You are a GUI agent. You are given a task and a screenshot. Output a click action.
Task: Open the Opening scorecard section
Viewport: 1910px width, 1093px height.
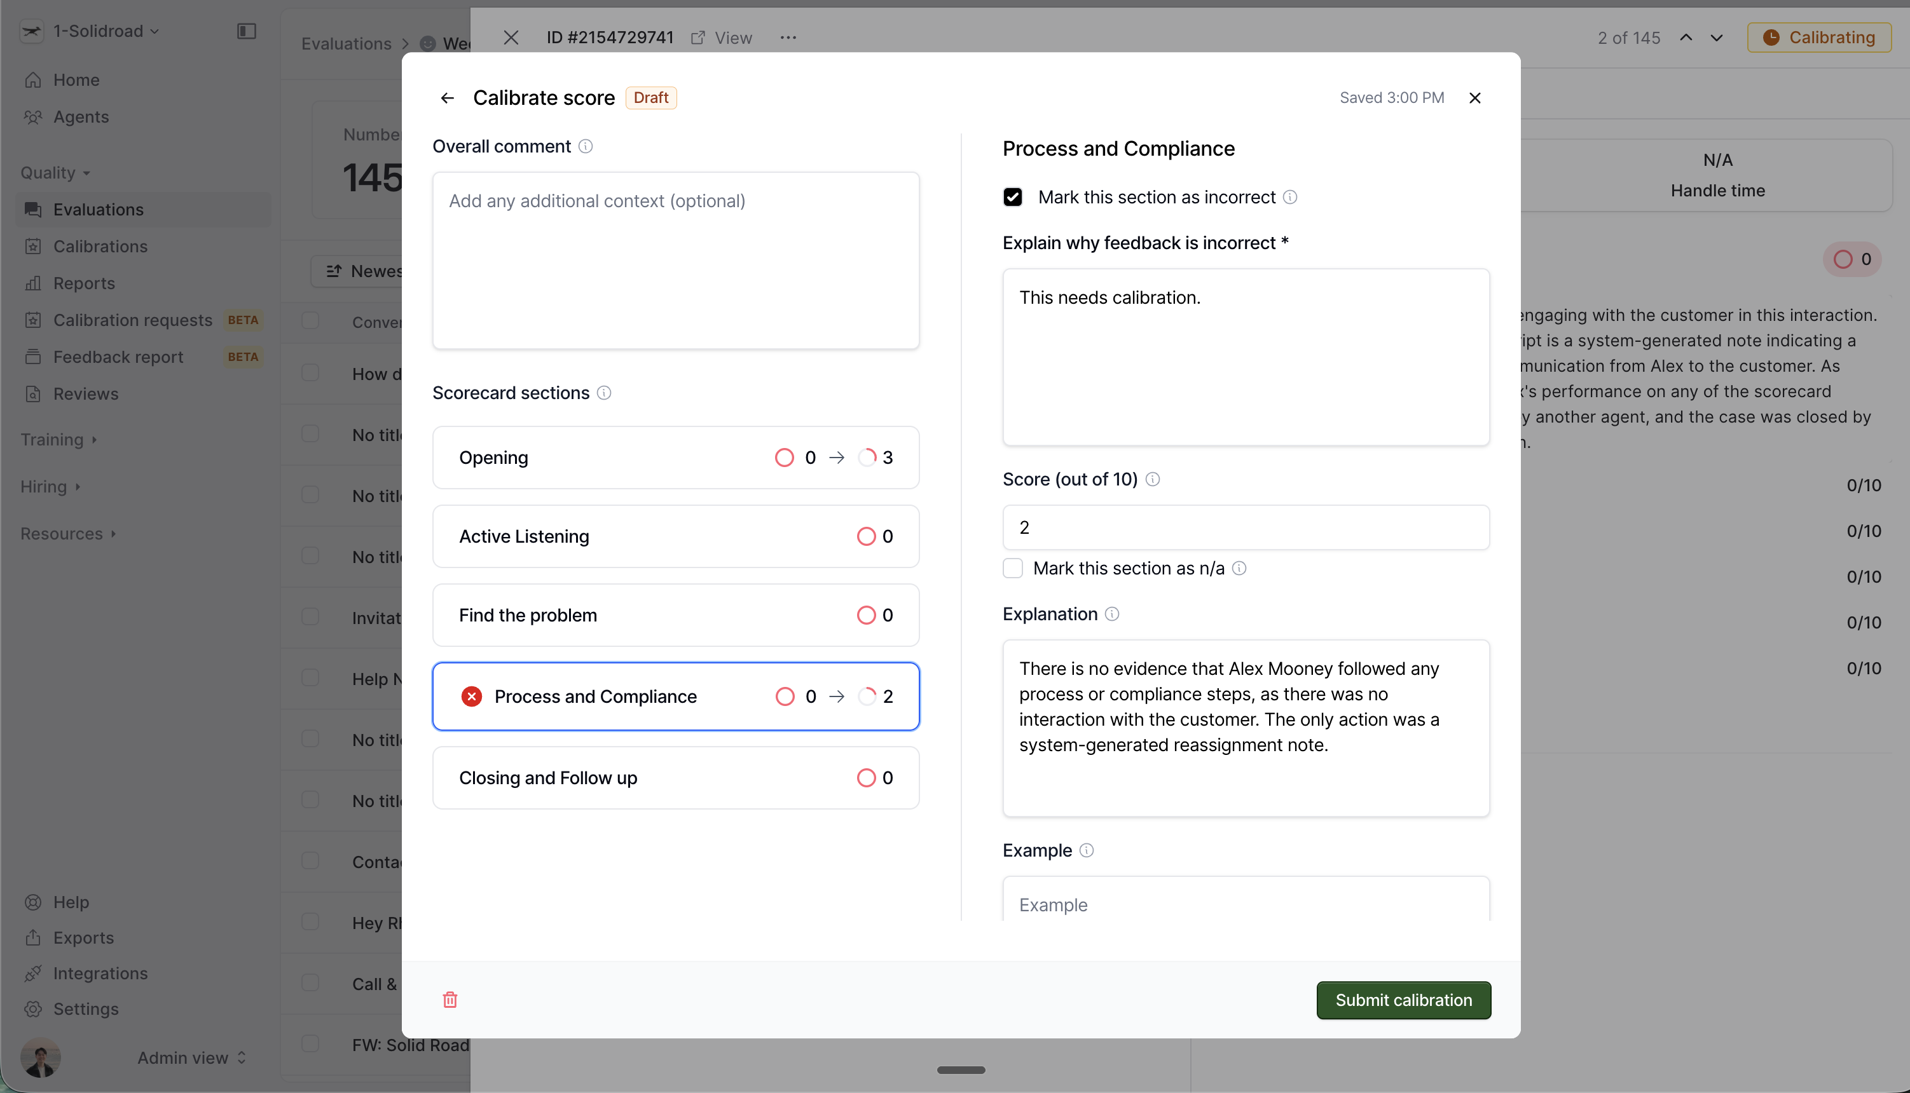pos(675,457)
